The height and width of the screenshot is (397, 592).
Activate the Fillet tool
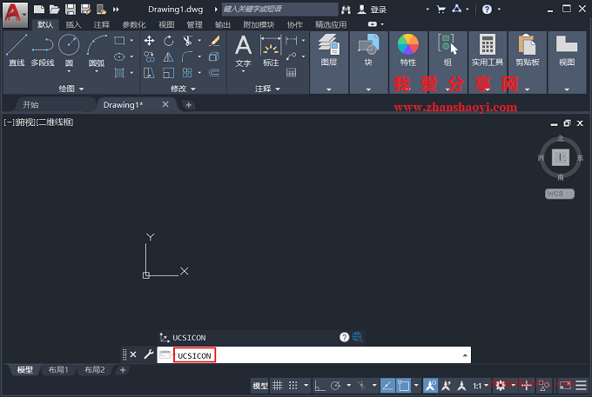pyautogui.click(x=187, y=56)
